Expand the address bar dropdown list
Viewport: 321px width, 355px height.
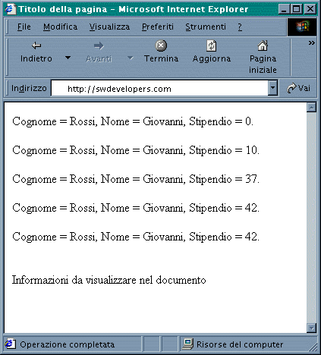272,88
